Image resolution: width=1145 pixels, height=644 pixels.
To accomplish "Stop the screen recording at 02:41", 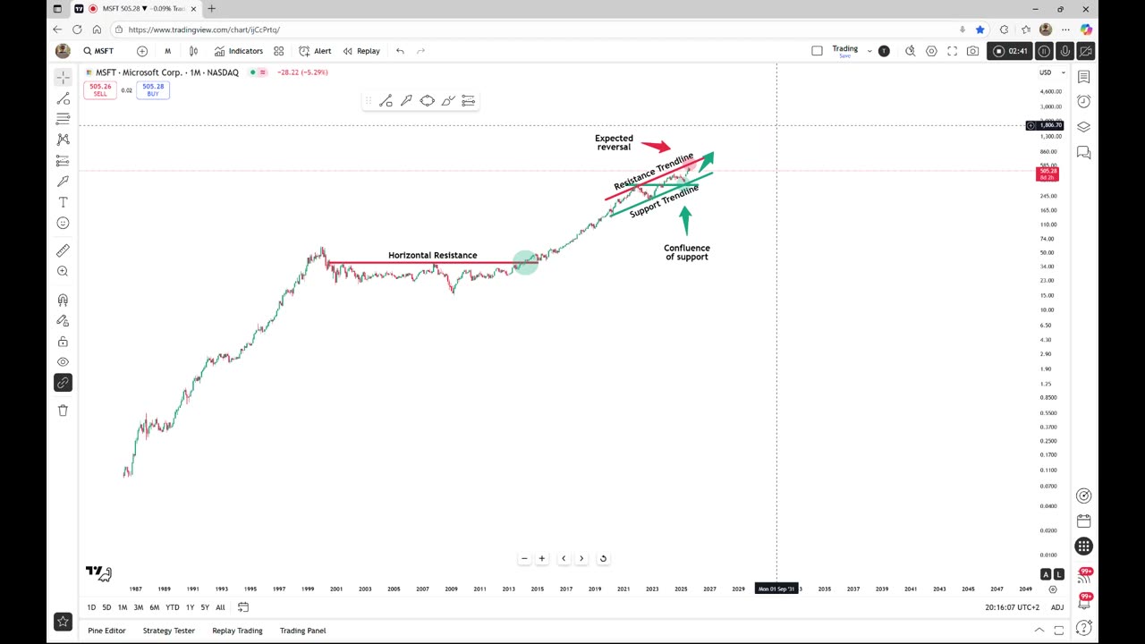I will [x=1010, y=51].
